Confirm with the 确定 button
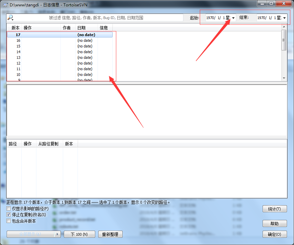Screen dimensions: 294x245 coord(275,234)
